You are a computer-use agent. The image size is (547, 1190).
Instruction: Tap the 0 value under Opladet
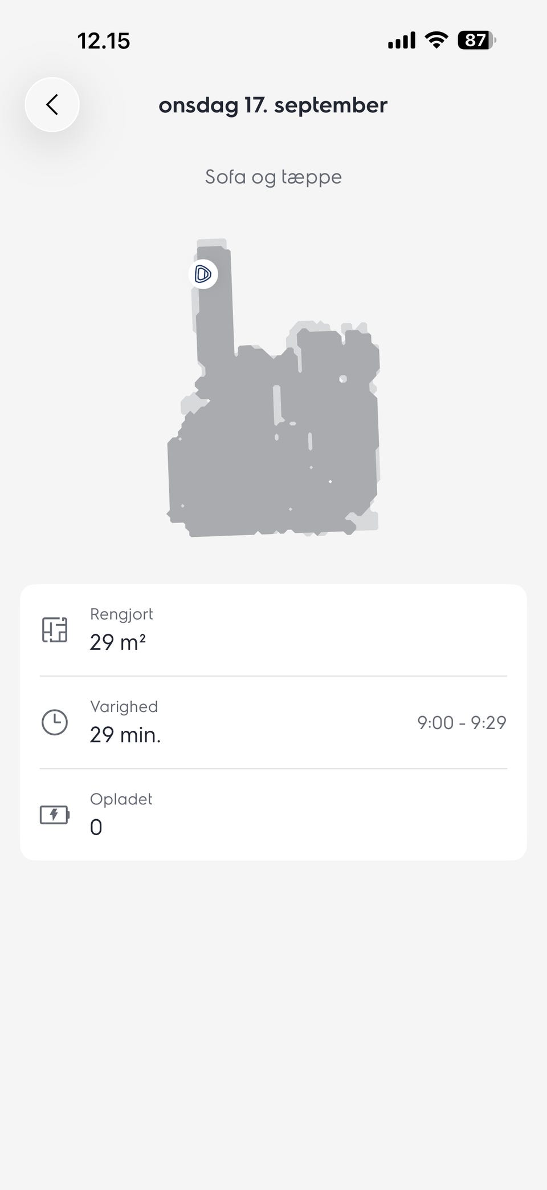pyautogui.click(x=96, y=827)
